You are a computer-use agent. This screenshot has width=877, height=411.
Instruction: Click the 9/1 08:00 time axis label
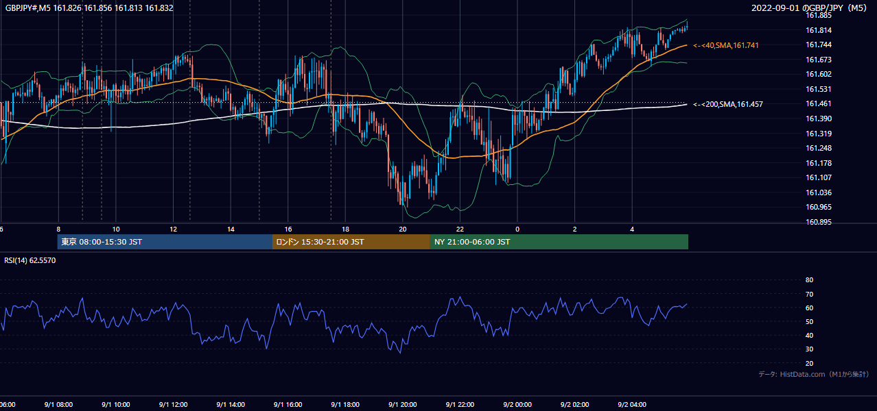click(58, 405)
